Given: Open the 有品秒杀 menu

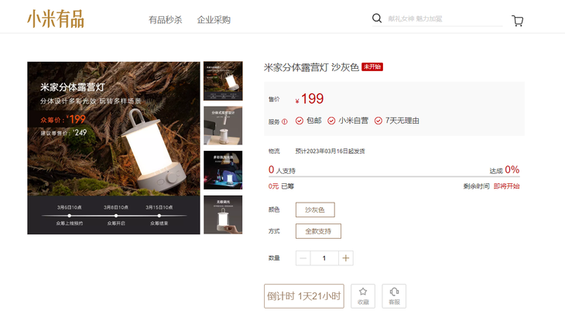Looking at the screenshot, I should tap(166, 20).
